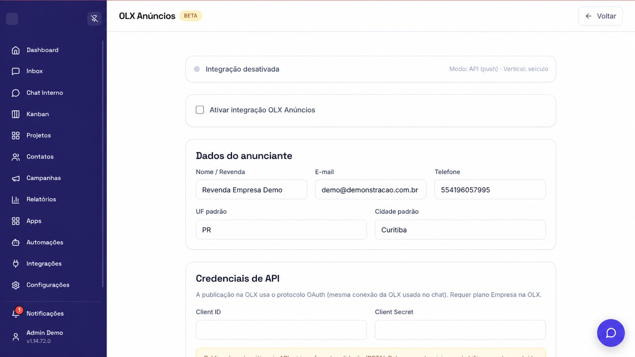Click the grey status dot indicator
This screenshot has width=635, height=357.
(x=197, y=69)
